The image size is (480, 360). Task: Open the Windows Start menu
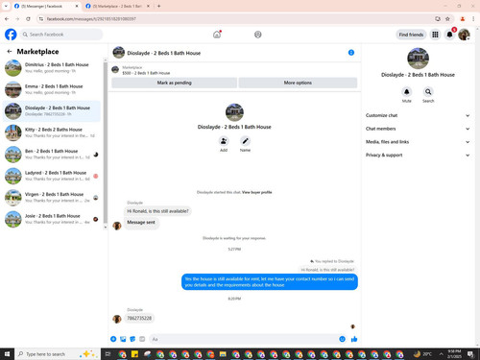7,354
